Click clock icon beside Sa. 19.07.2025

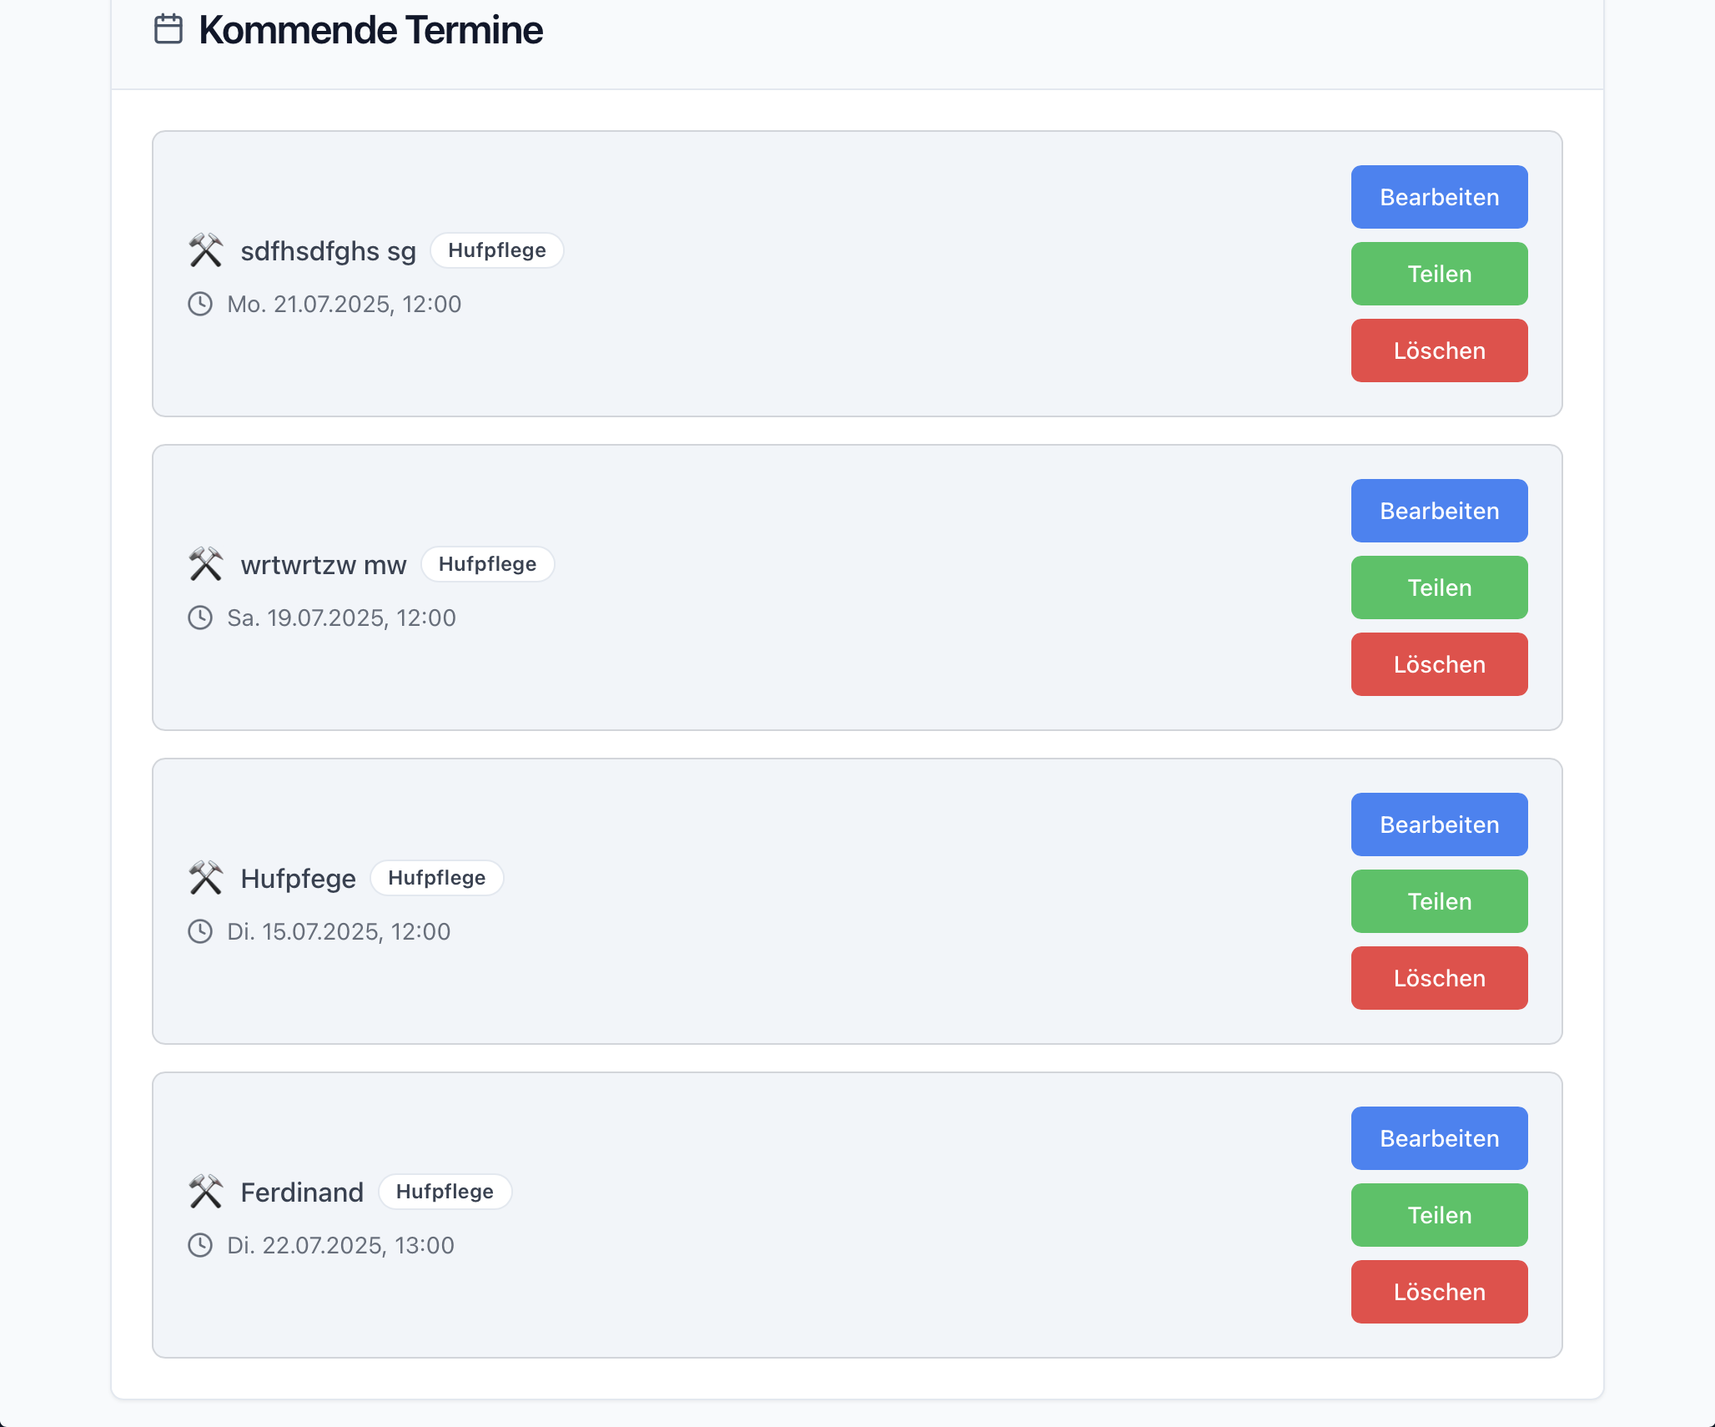pos(200,618)
